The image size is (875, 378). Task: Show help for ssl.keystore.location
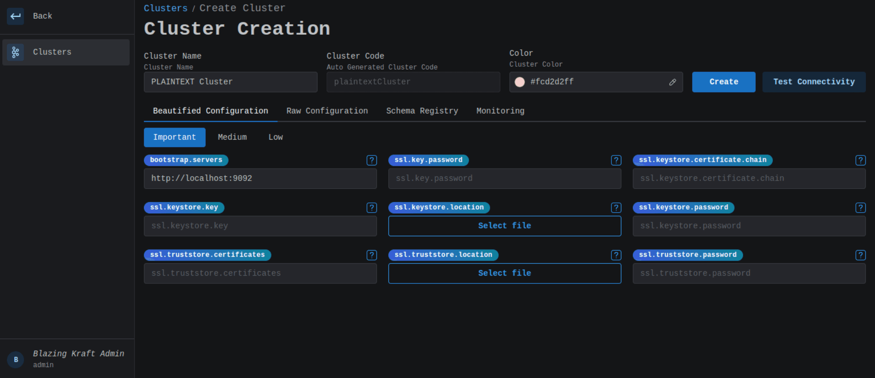point(616,208)
